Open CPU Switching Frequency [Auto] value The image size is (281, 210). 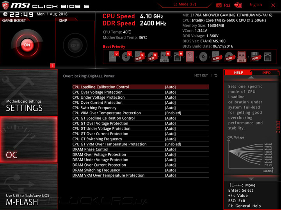(171, 108)
